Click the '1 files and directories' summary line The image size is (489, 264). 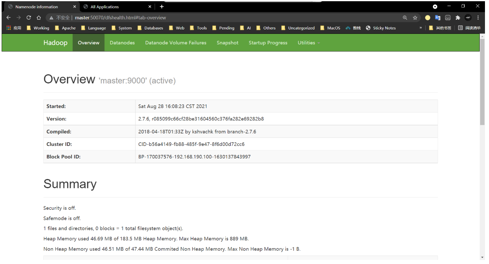[x=113, y=228]
